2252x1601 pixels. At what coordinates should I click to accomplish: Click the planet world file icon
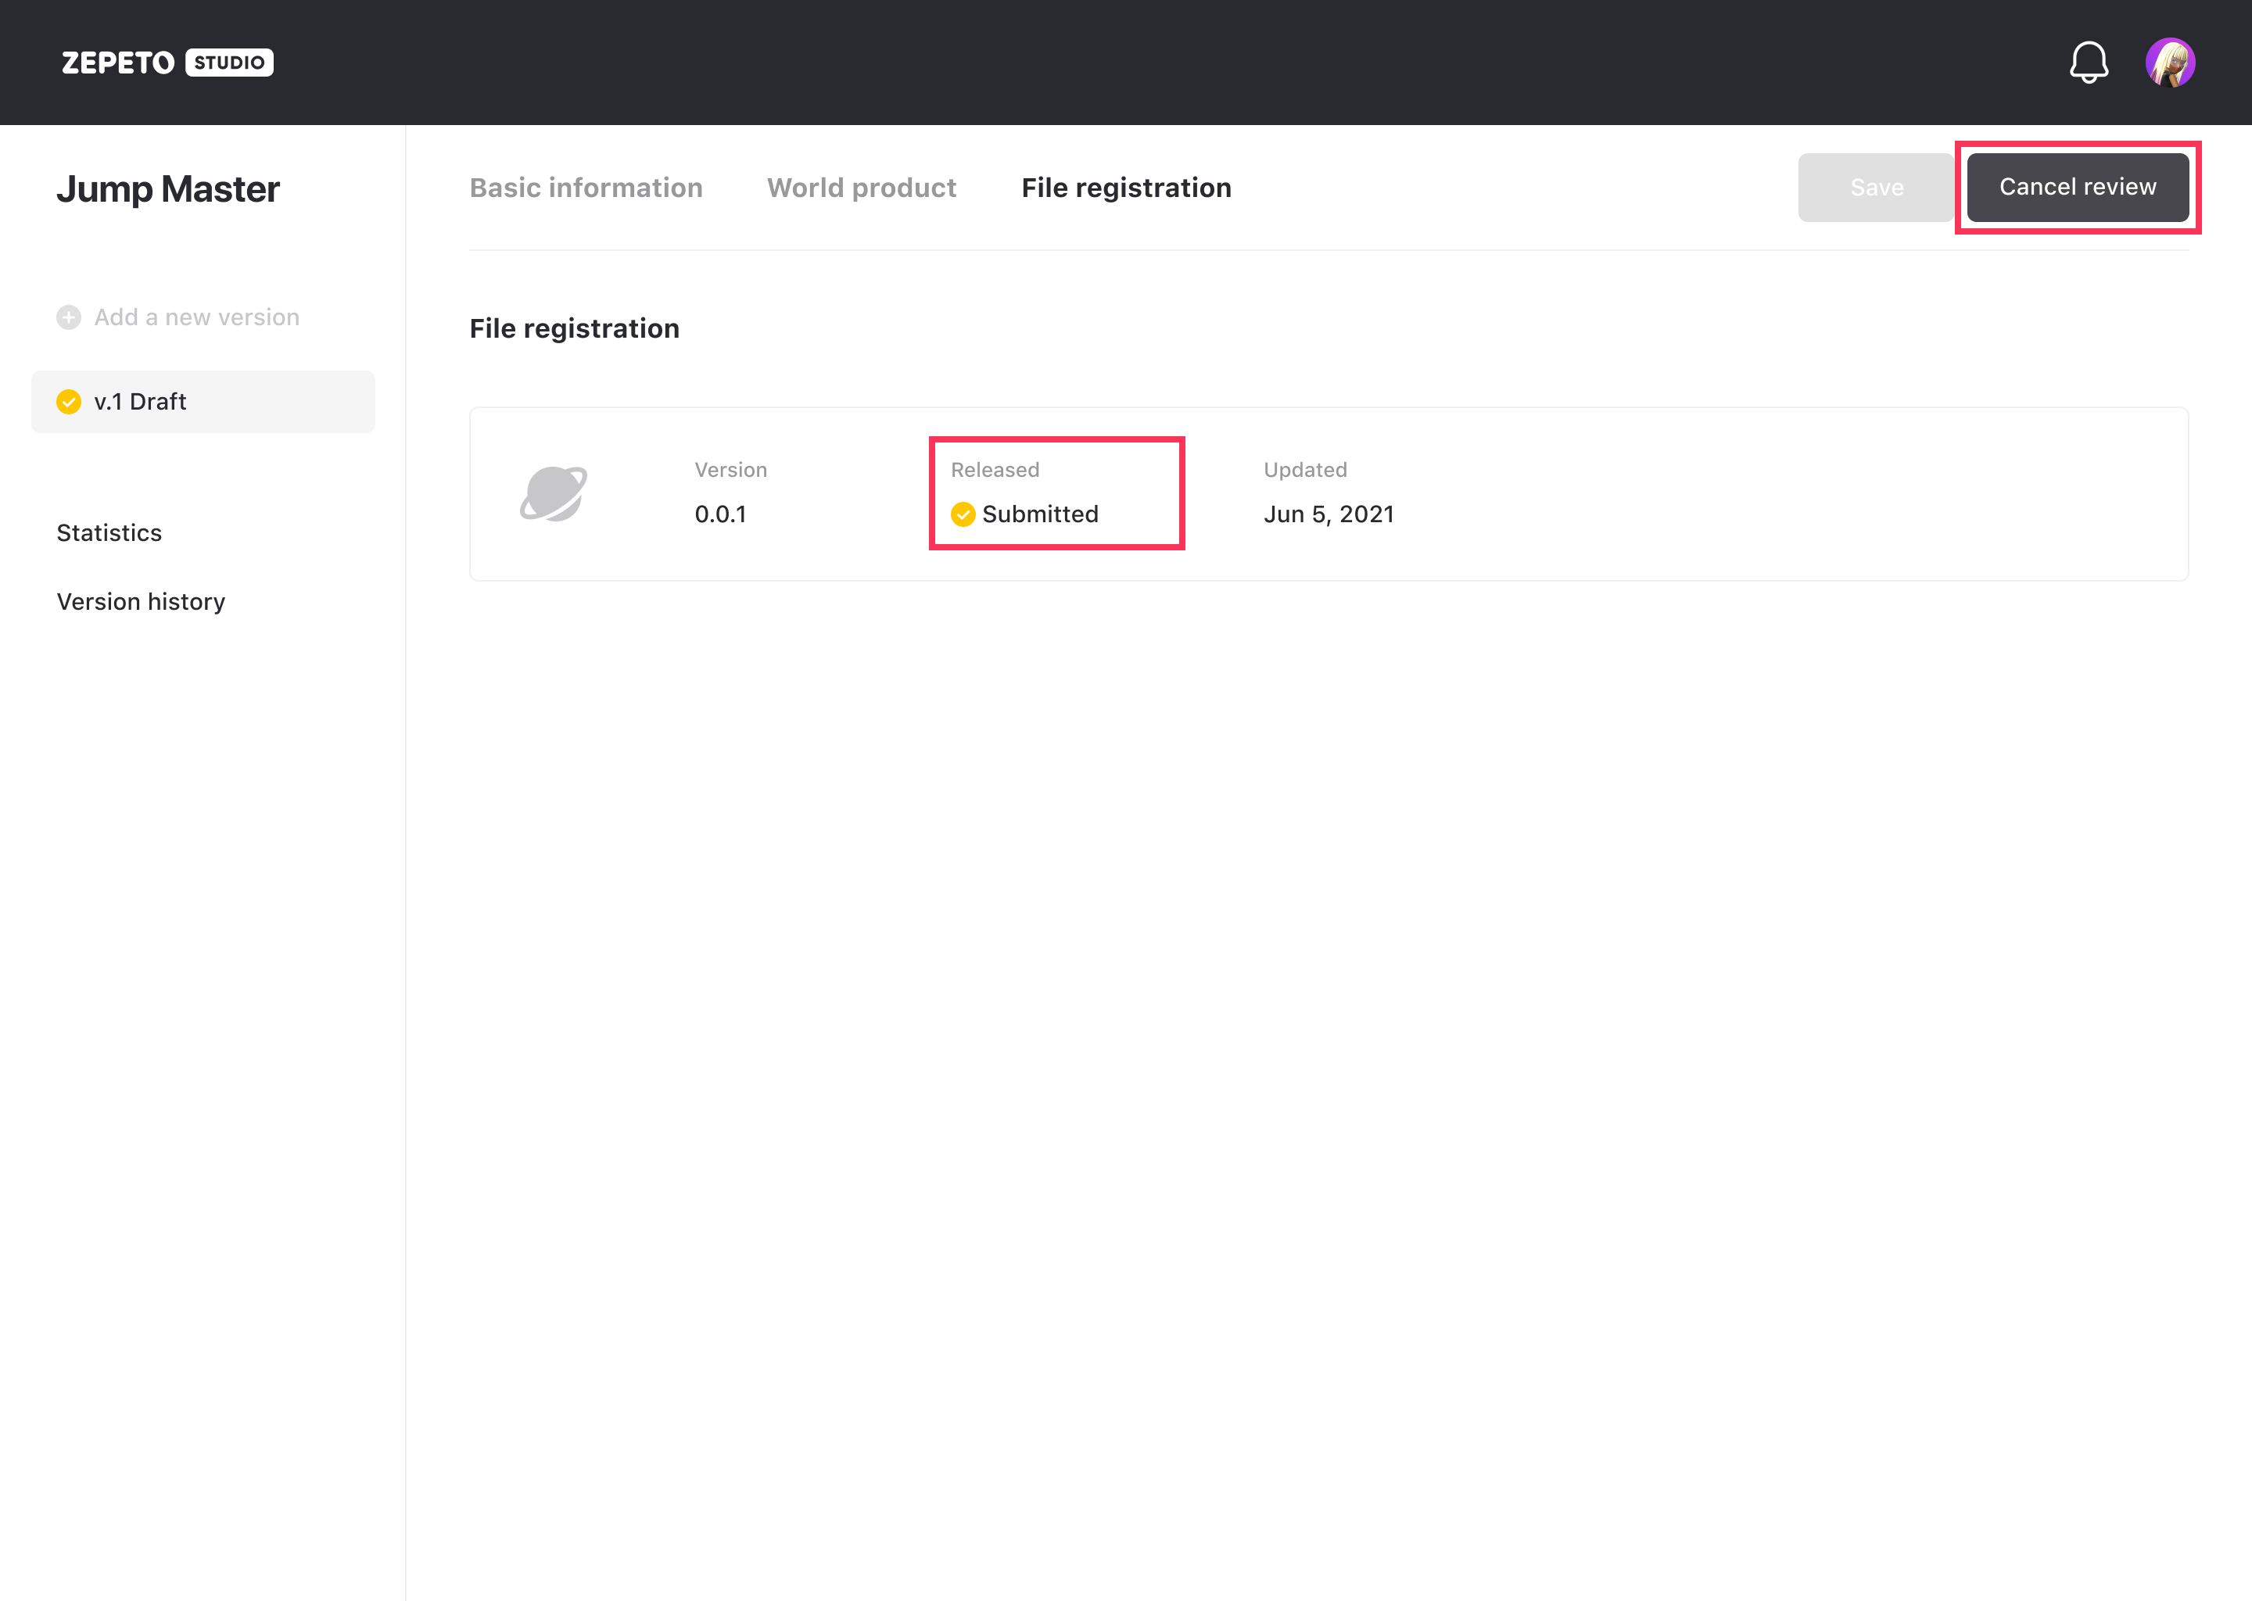553,493
